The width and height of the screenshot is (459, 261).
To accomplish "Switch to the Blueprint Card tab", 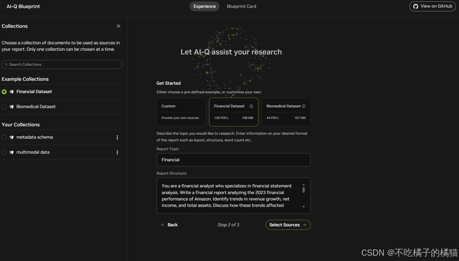I will pos(241,6).
